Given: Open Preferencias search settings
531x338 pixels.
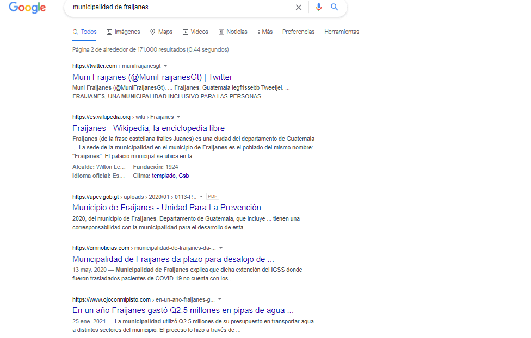Looking at the screenshot, I should pos(298,32).
